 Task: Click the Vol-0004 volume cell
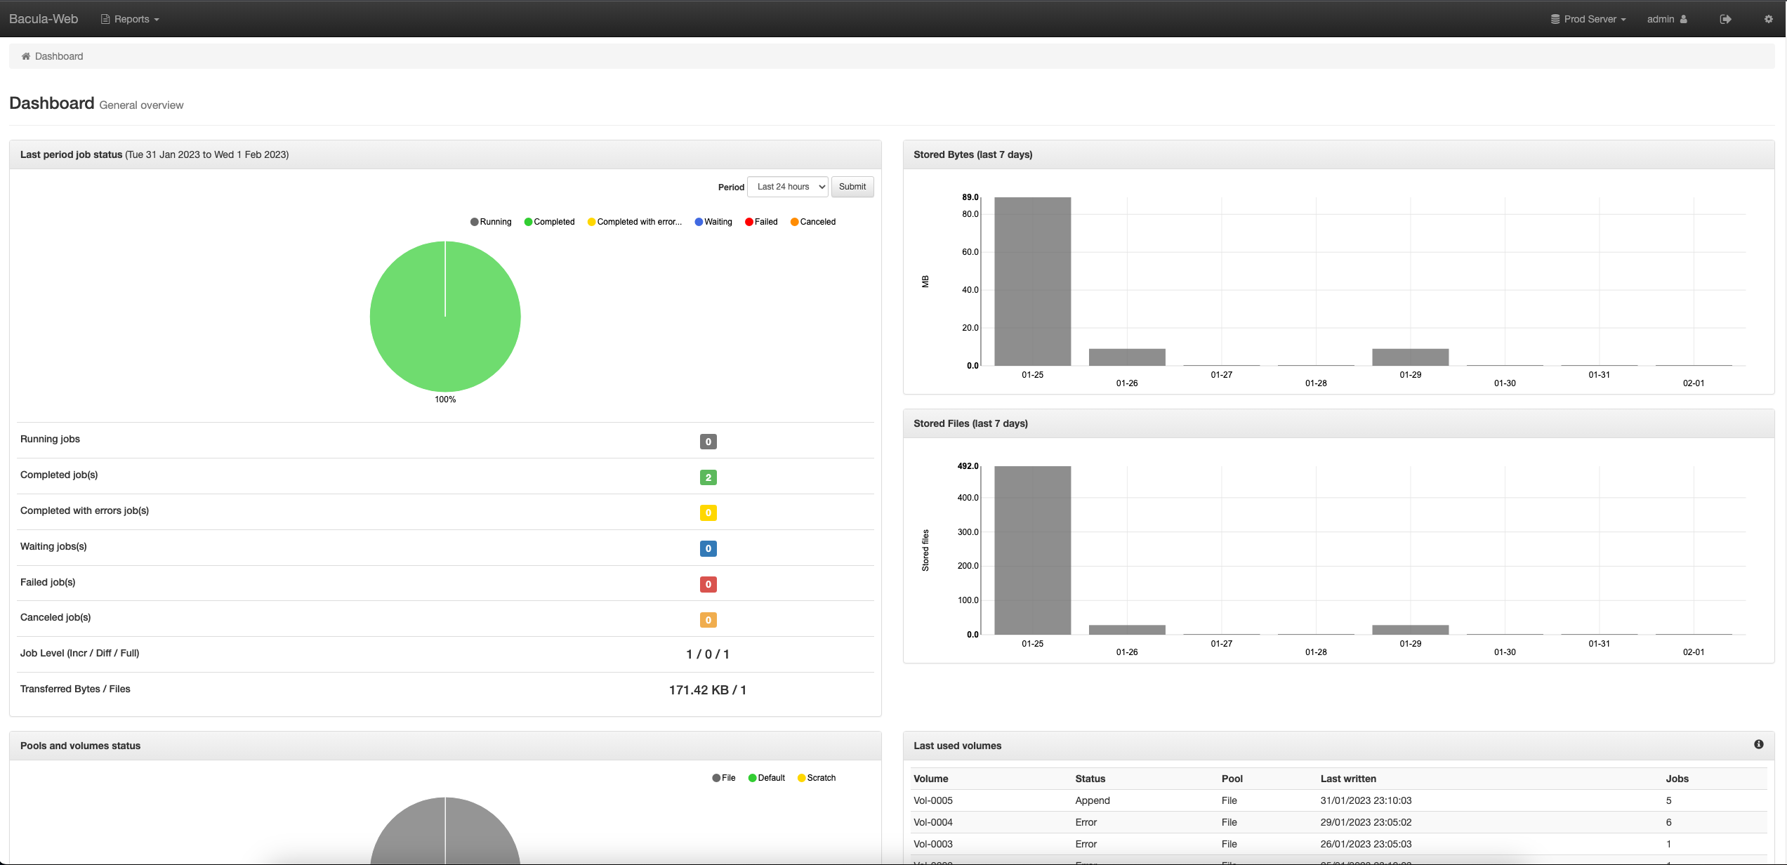933,822
